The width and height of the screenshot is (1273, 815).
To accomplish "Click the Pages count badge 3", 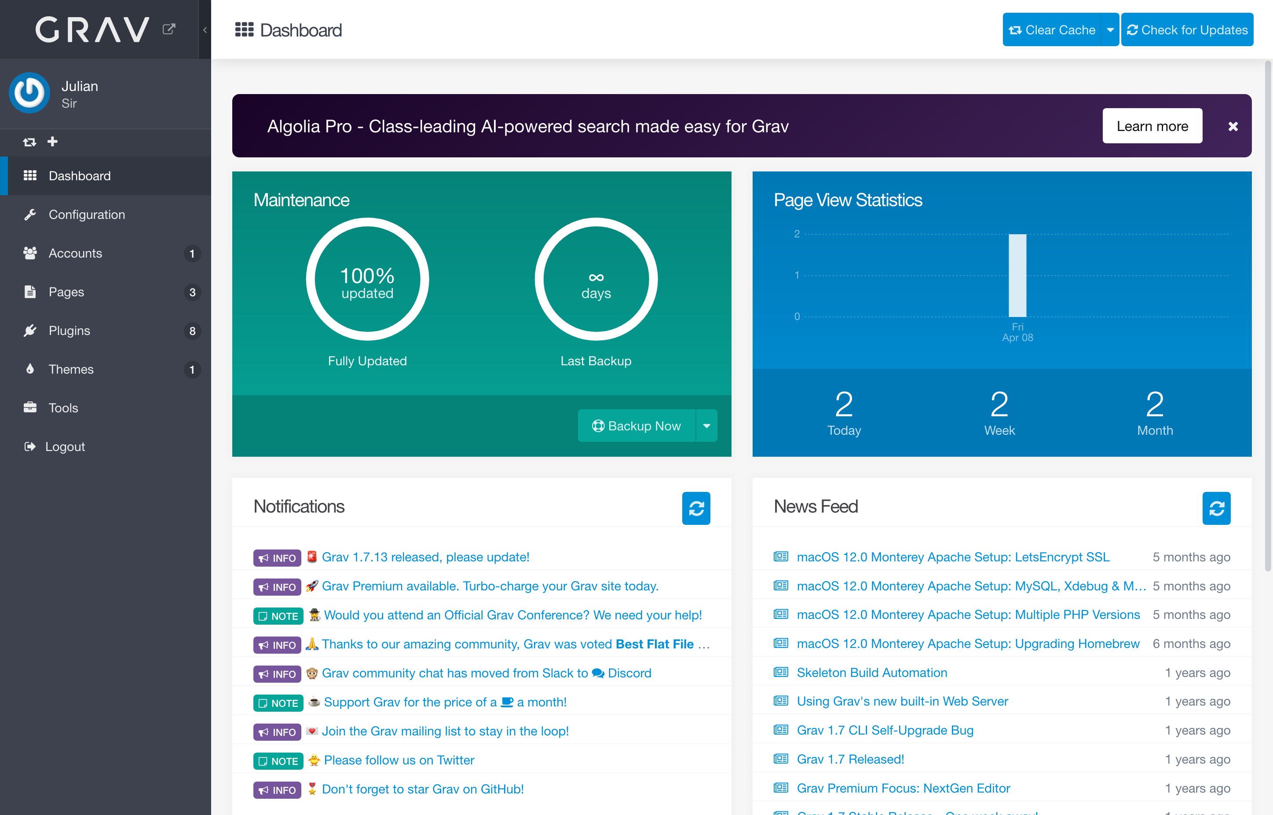I will (x=192, y=292).
